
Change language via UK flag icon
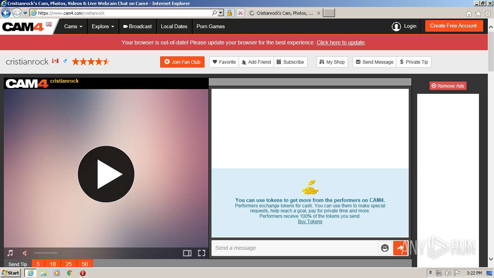click(49, 24)
